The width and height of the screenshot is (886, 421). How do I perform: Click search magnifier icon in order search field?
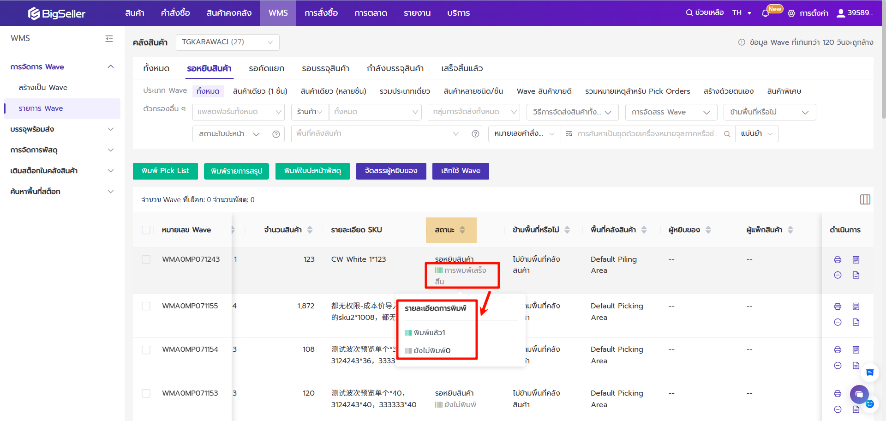(x=727, y=134)
